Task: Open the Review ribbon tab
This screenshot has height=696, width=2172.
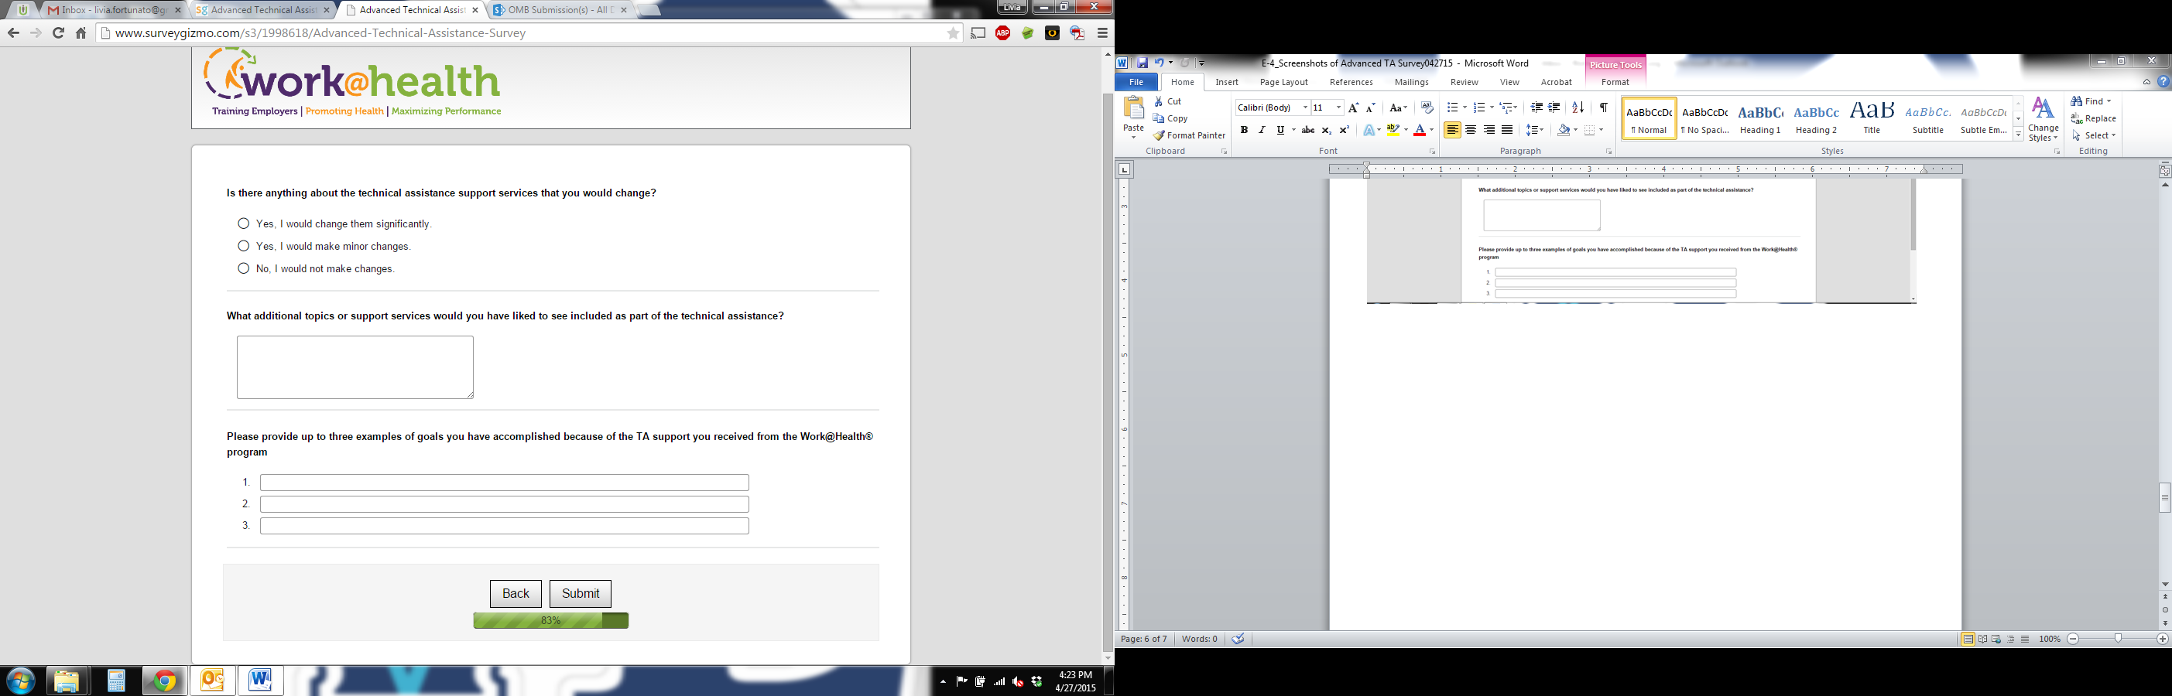Action: pyautogui.click(x=1464, y=82)
